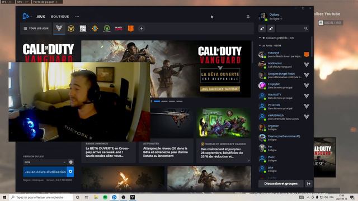Click the Windows taskbar search box
This screenshot has width=358, height=201.
pos(41,197)
